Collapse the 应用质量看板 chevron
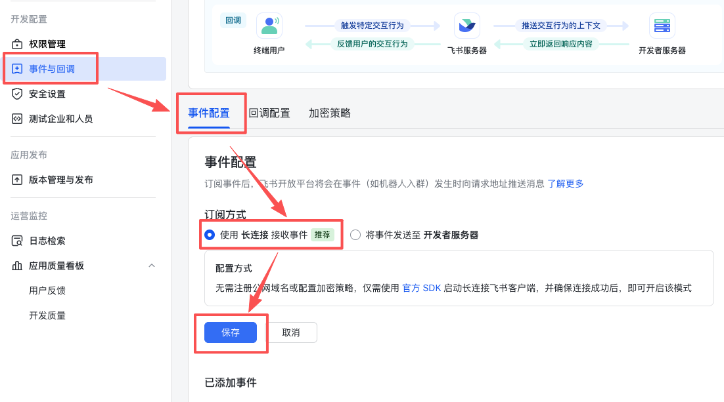This screenshot has width=724, height=402. coord(152,266)
